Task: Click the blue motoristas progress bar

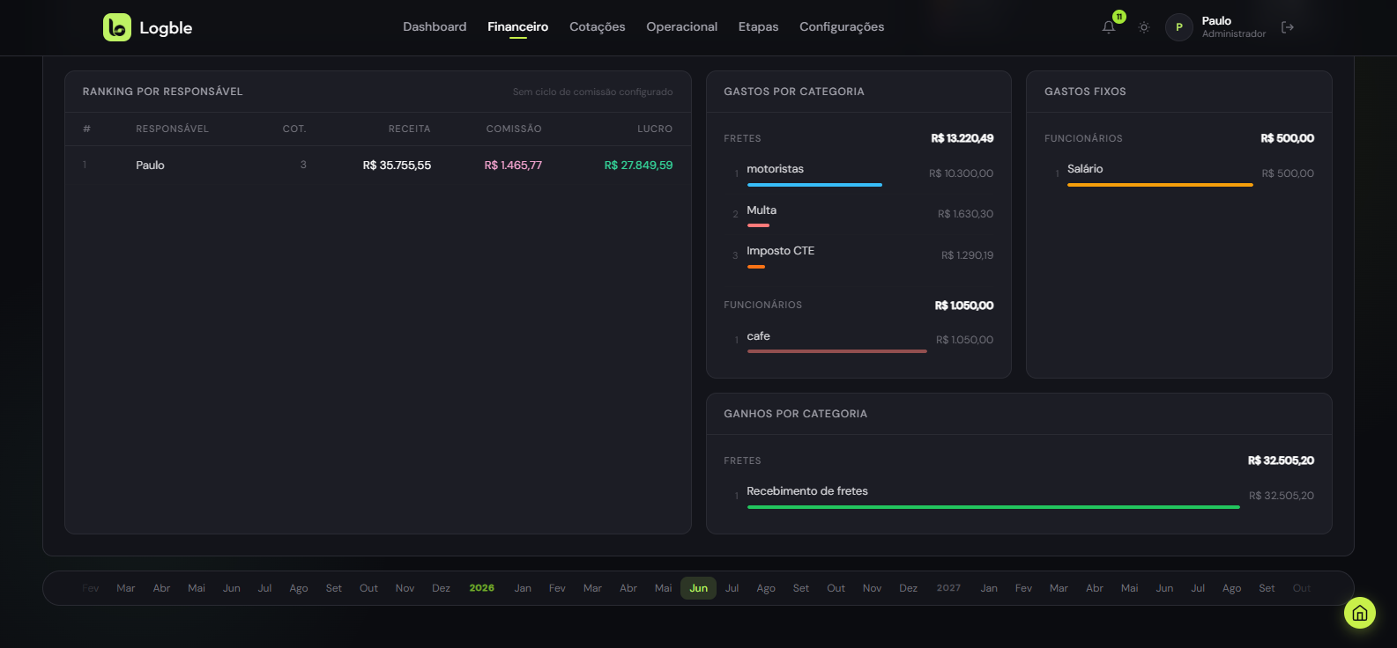Action: pyautogui.click(x=814, y=185)
